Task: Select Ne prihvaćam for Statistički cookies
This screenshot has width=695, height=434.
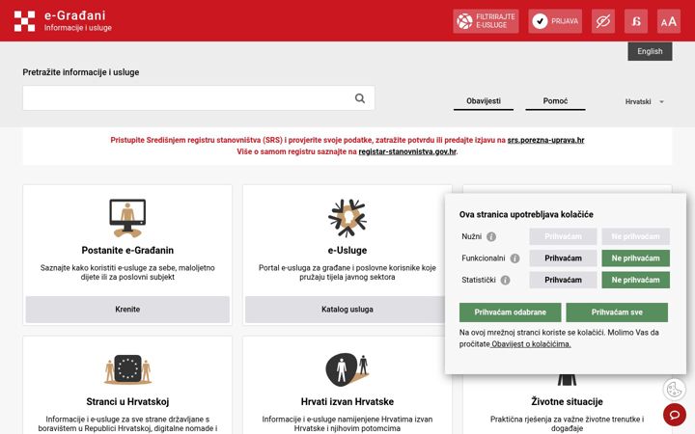Action: [635, 280]
